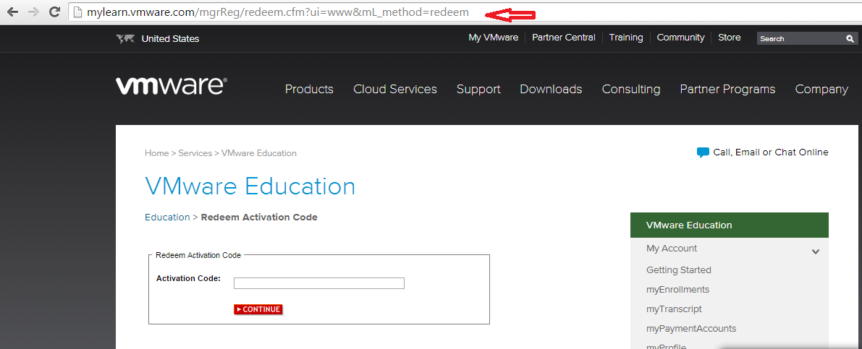Click the VMware Education breadcrumb

[x=259, y=153]
